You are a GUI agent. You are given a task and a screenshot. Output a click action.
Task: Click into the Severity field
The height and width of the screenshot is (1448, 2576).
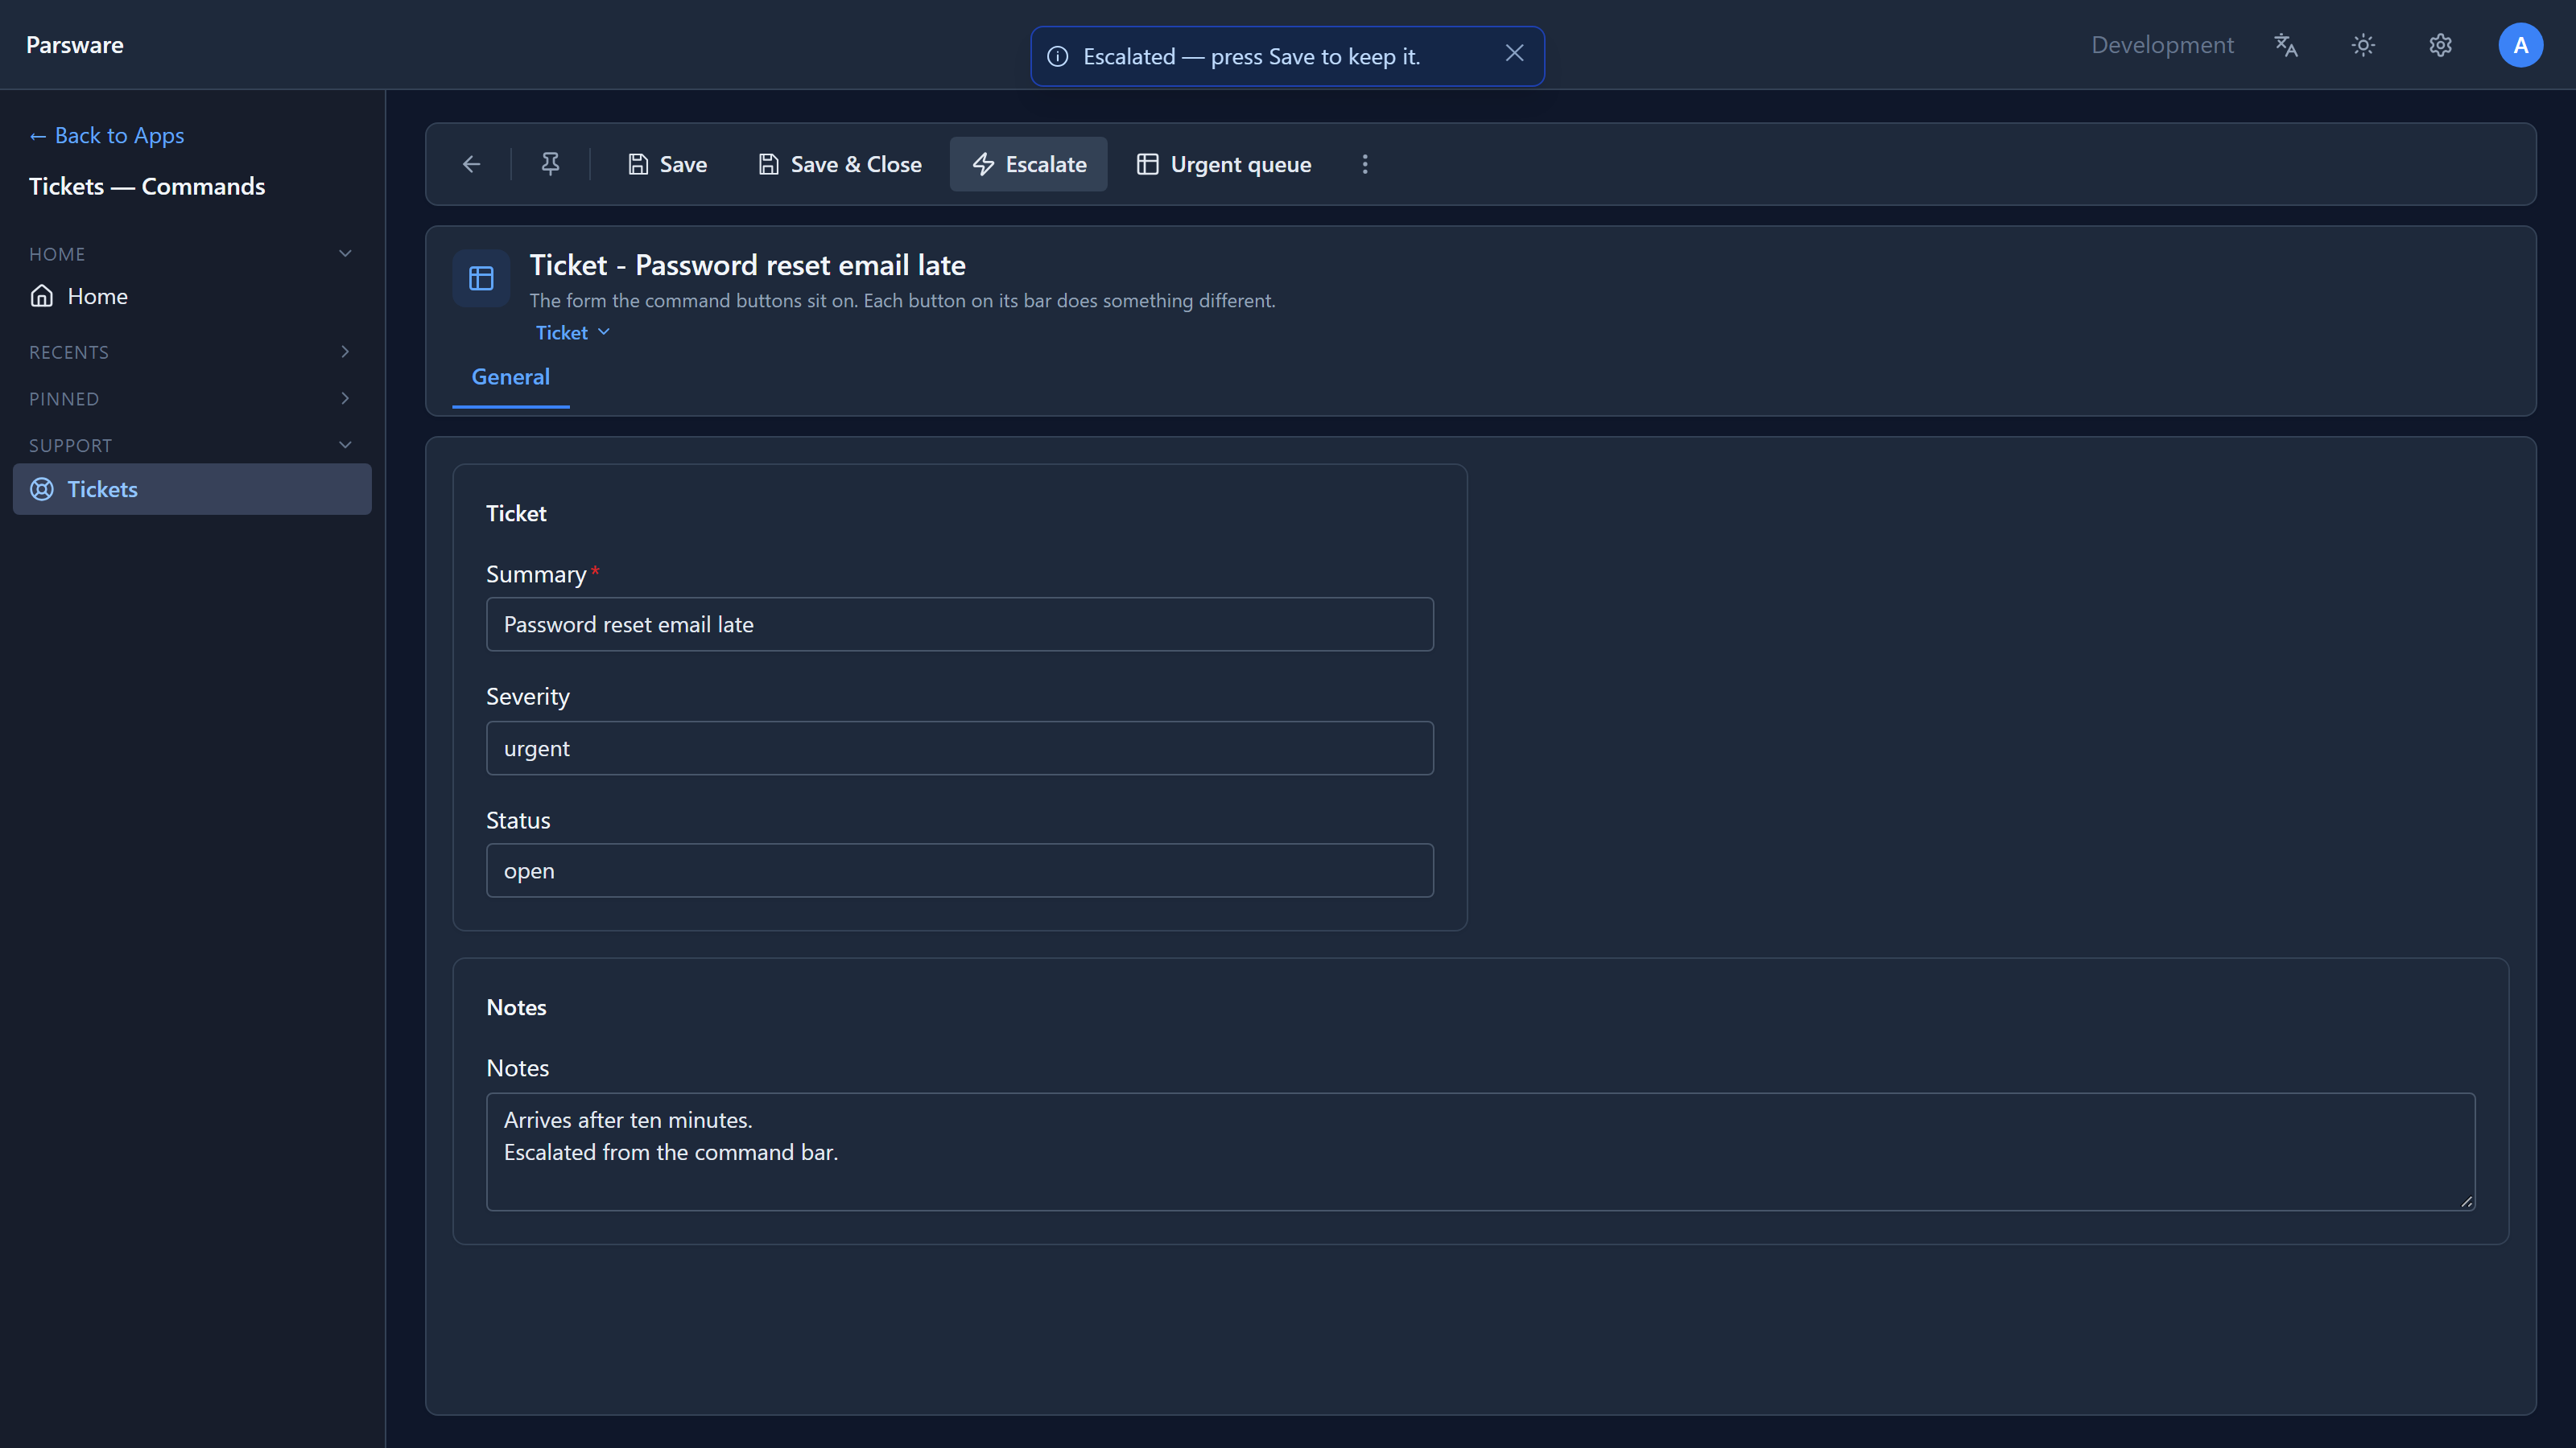coord(959,748)
